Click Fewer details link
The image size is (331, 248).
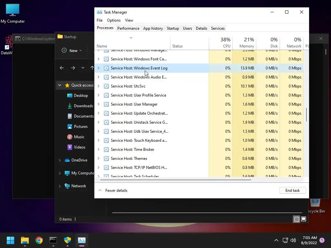click(x=116, y=191)
